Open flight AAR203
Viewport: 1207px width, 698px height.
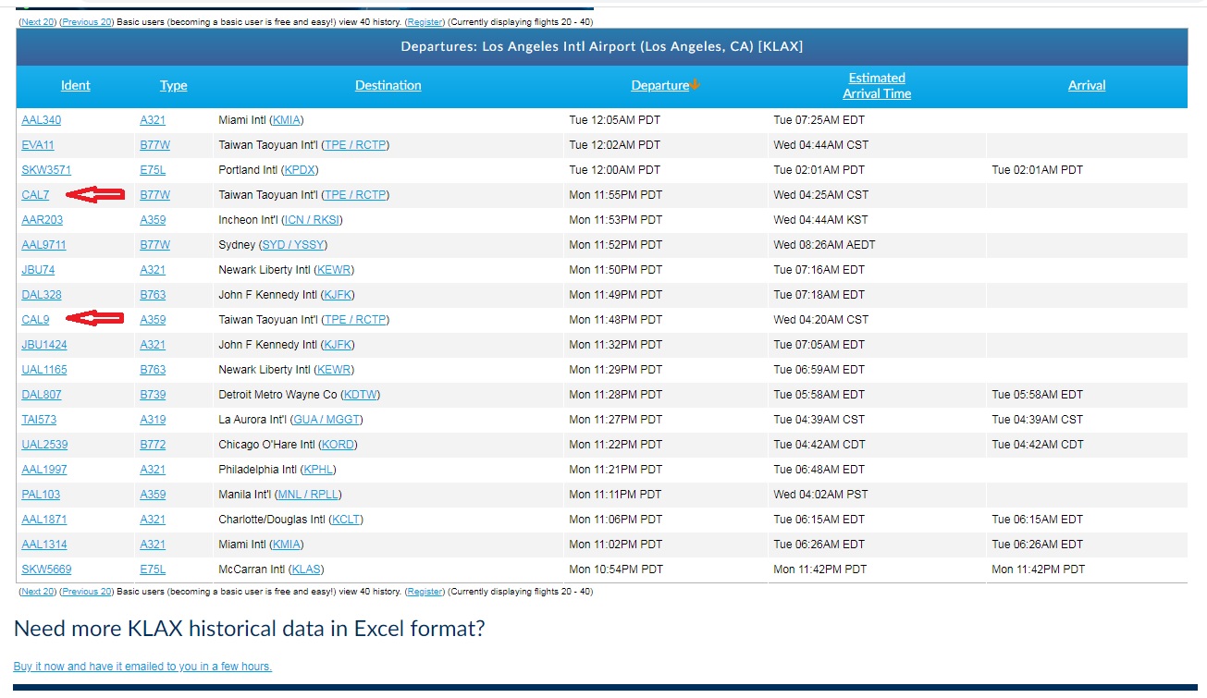point(43,220)
